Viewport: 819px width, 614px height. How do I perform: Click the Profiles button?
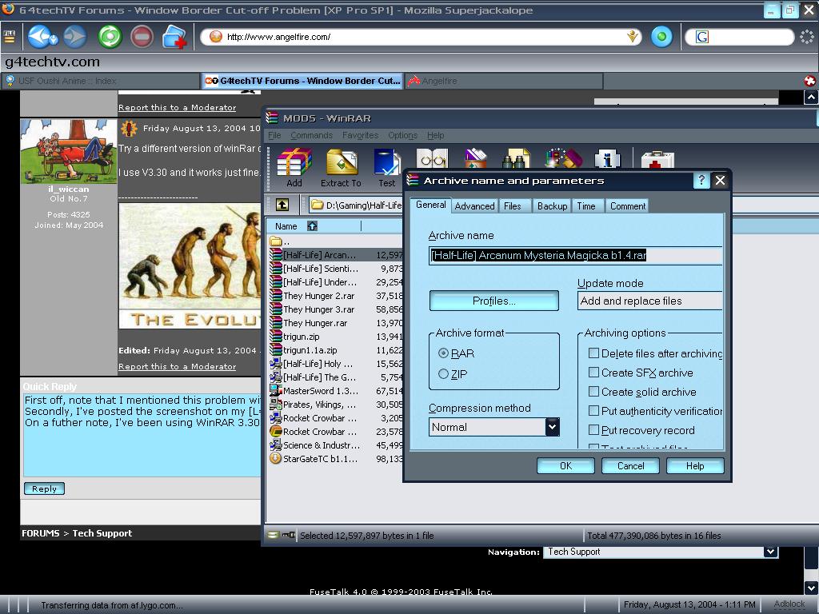493,301
